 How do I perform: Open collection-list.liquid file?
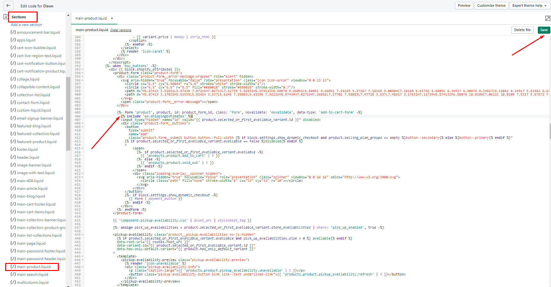click(x=33, y=95)
